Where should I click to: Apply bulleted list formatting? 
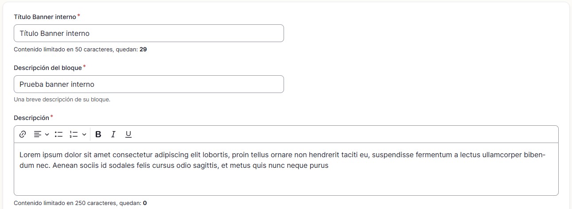click(59, 134)
